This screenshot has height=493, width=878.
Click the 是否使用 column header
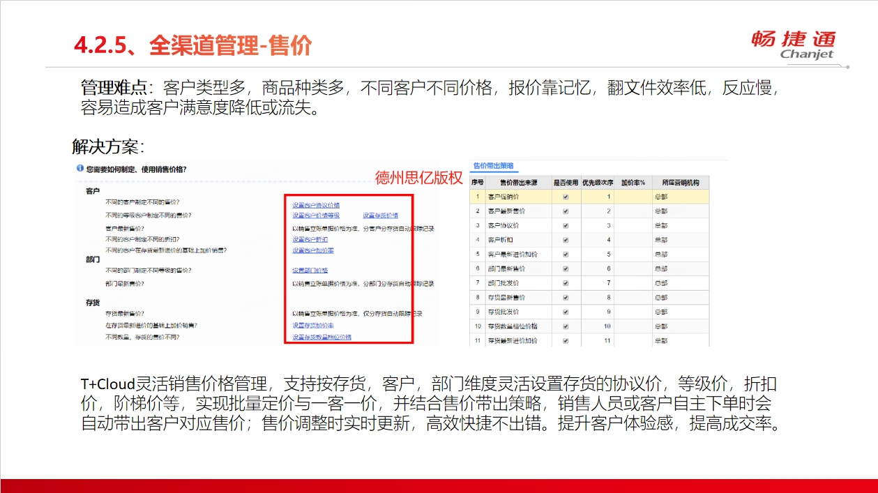(566, 182)
